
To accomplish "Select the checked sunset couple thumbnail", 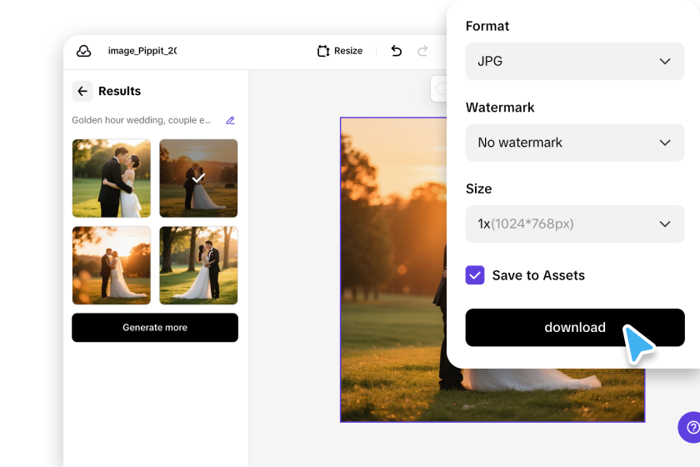I will click(x=198, y=178).
